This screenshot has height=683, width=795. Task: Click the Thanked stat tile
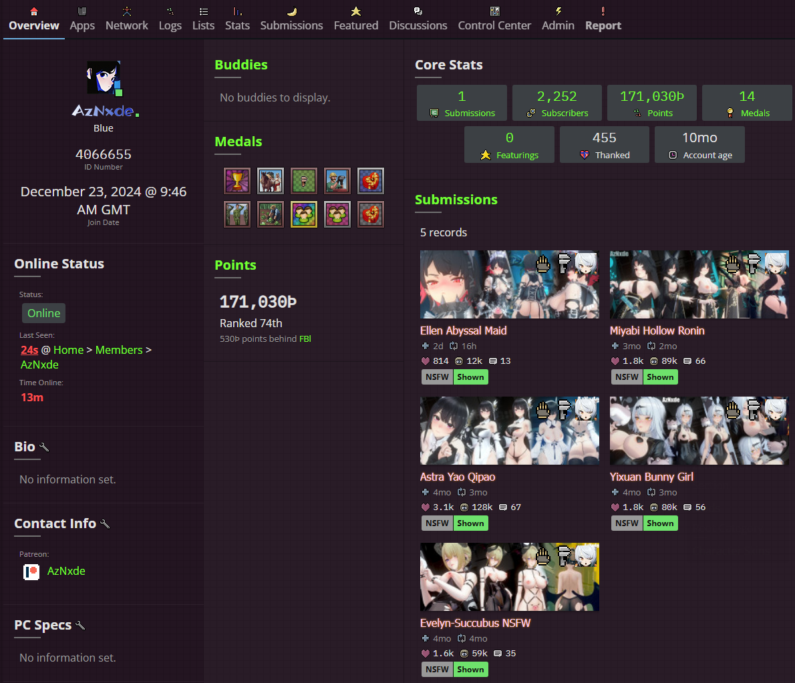605,145
